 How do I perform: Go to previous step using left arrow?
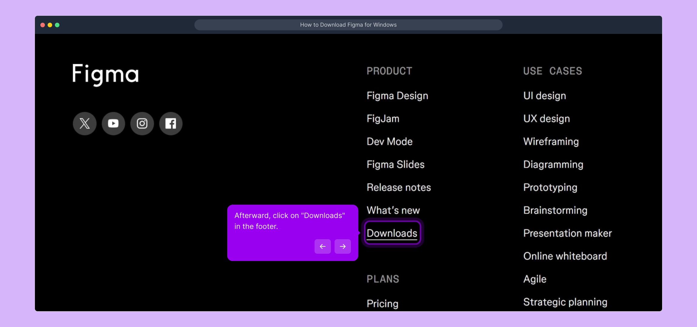322,246
